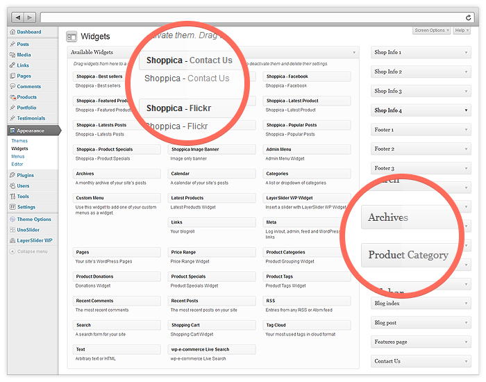The width and height of the screenshot is (486, 382).
Task: Select the Custom Menu widget
Action: 117,198
